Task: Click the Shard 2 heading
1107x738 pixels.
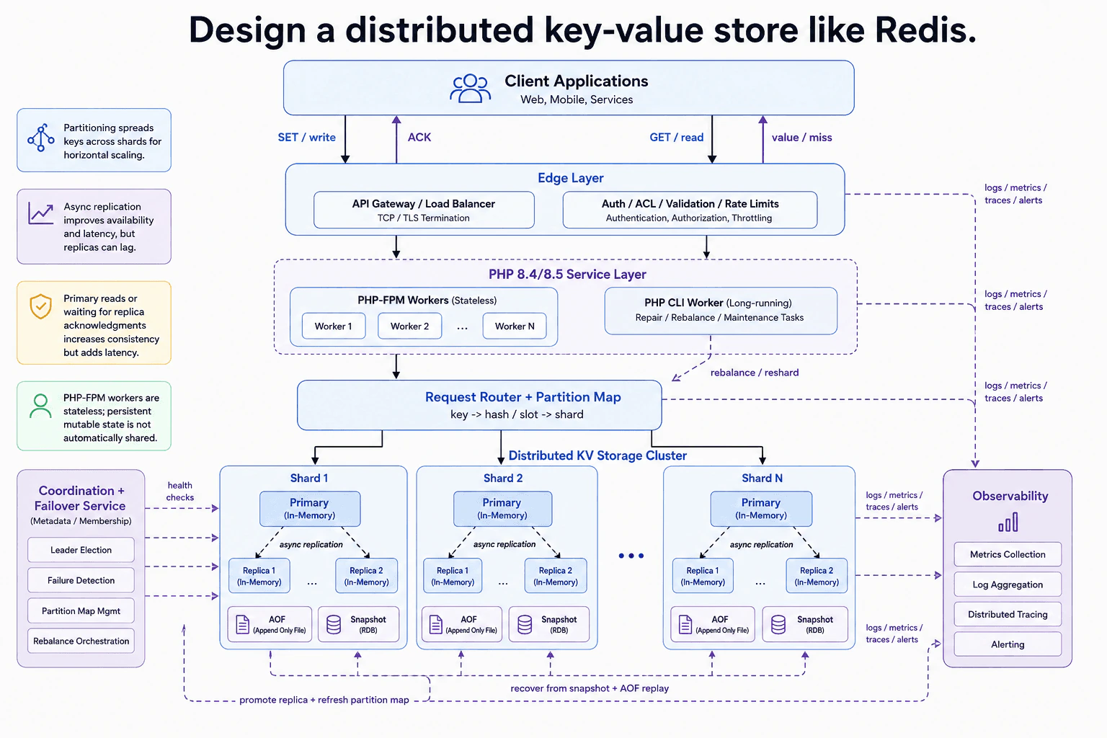Action: [503, 479]
